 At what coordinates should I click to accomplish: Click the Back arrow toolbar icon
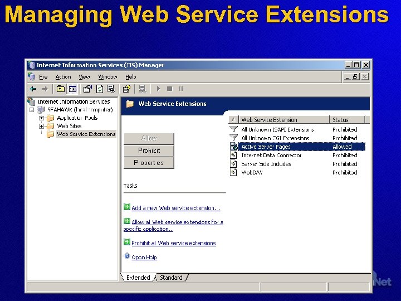pos(33,89)
